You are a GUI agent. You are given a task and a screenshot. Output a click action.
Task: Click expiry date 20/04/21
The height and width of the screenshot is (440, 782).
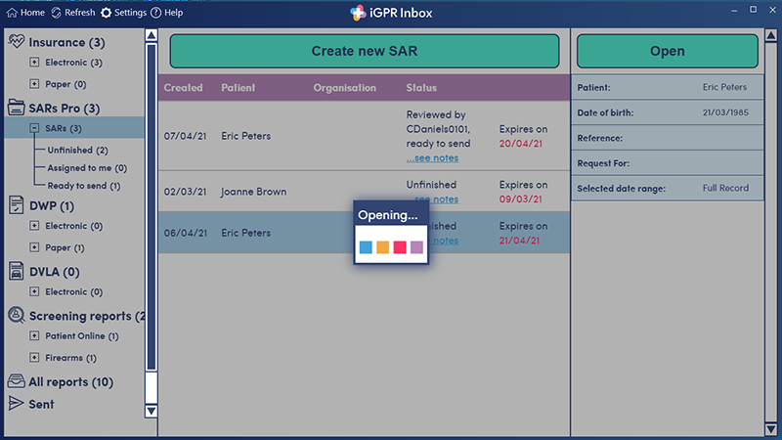tap(521, 144)
